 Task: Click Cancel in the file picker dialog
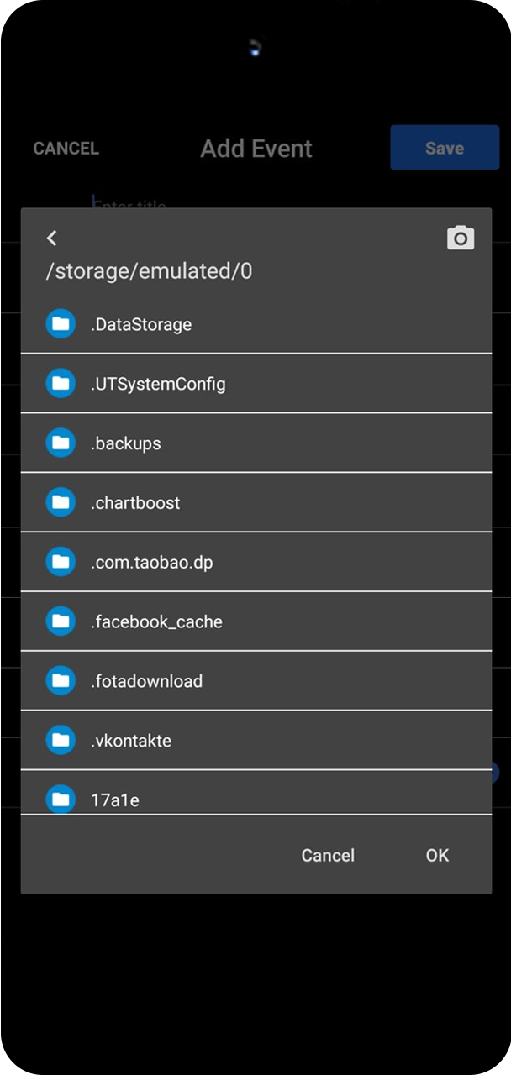(x=328, y=855)
